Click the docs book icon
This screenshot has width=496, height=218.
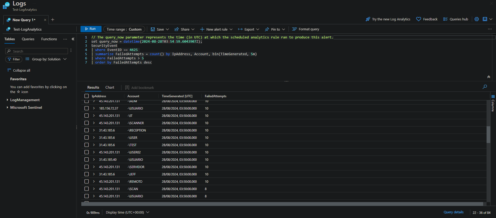tap(485, 19)
